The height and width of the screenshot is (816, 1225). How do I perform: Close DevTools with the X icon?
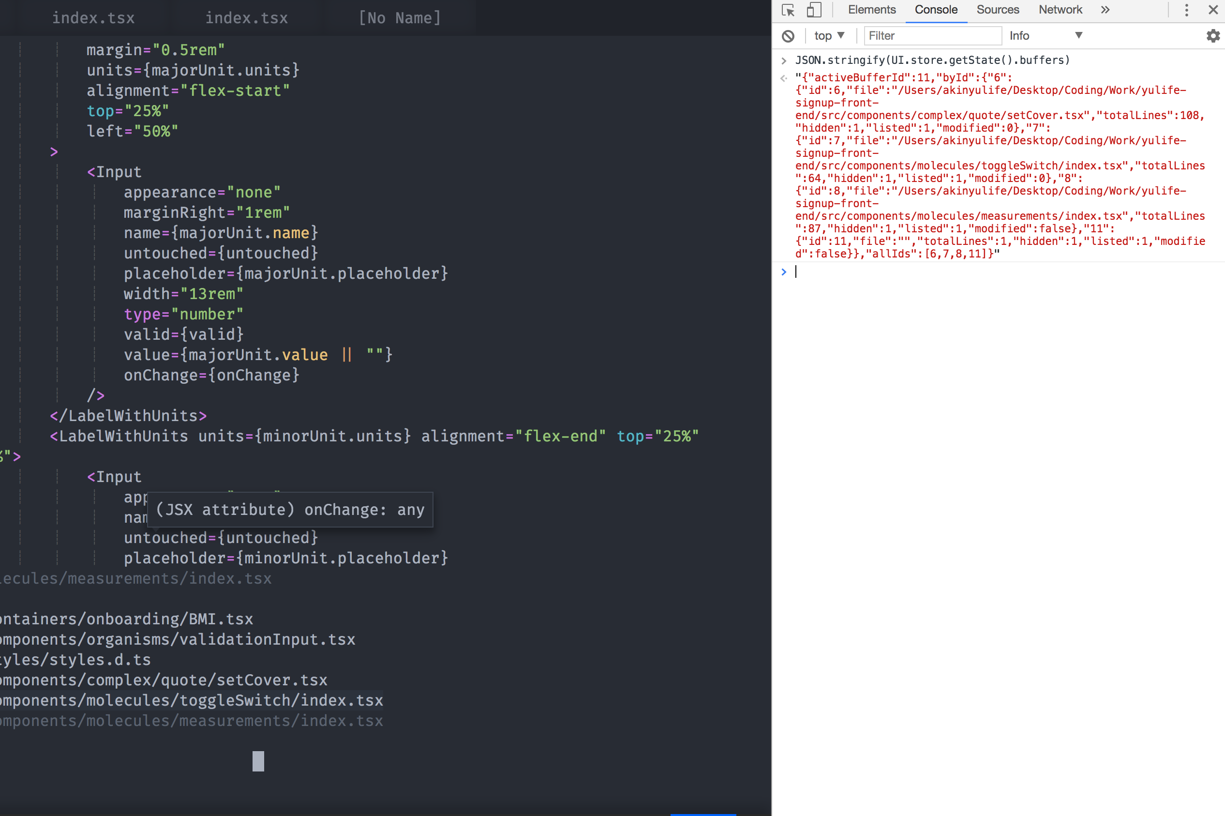pos(1213,10)
